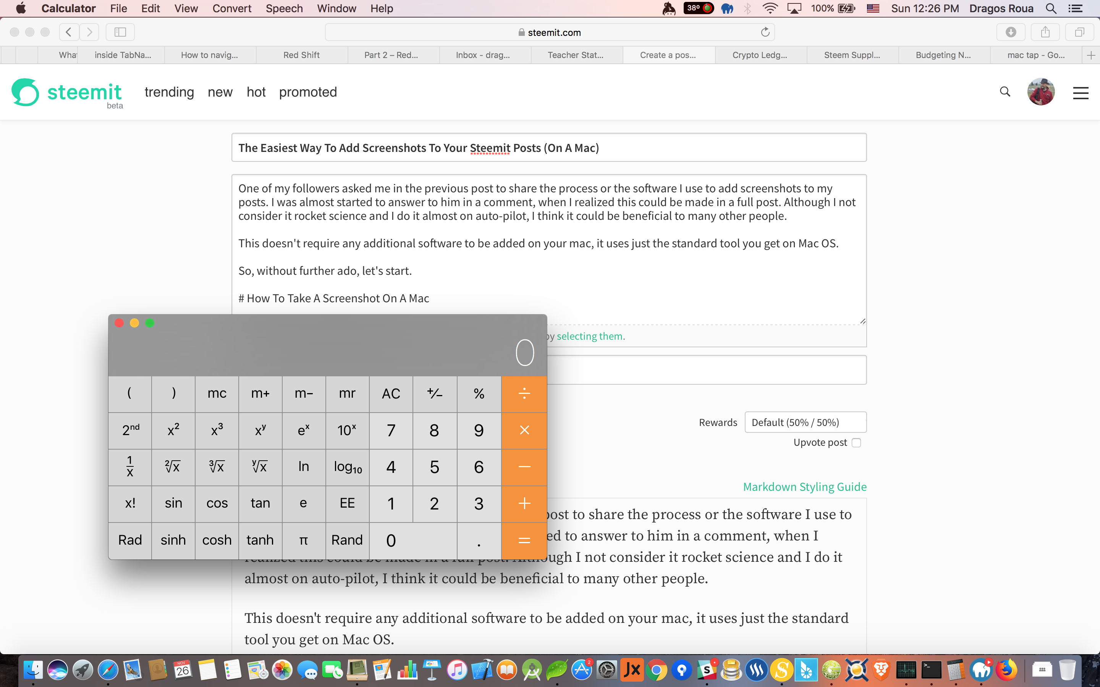Click the post title input field
The height and width of the screenshot is (687, 1100).
[x=548, y=148]
